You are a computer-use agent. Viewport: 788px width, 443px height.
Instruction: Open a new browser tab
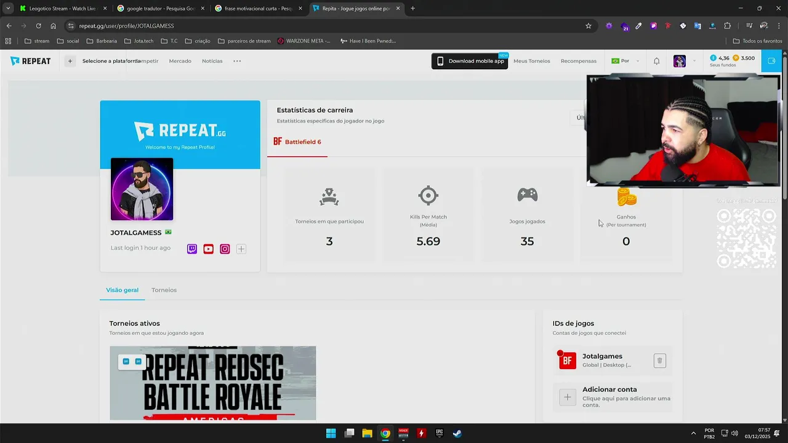(x=412, y=9)
